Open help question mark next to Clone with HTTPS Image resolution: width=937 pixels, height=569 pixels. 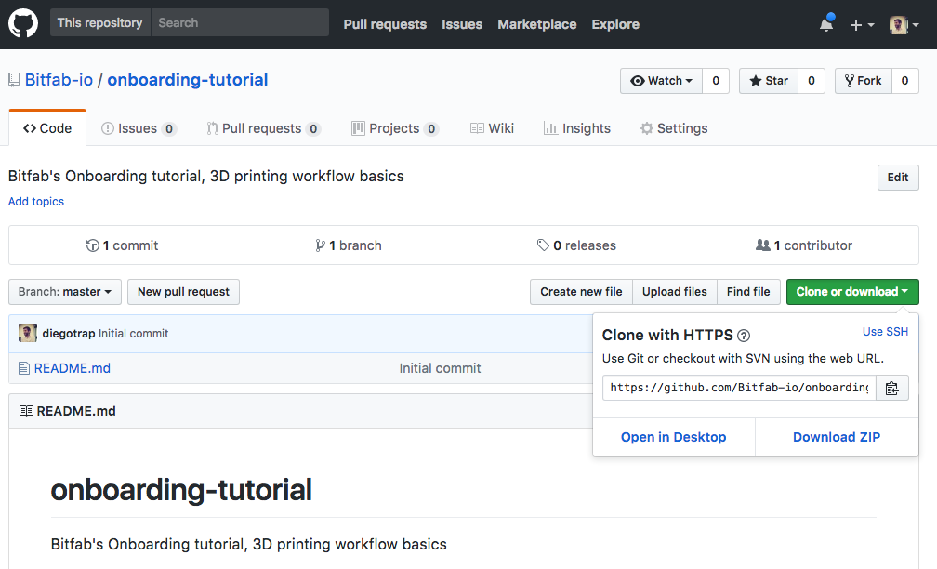tap(744, 336)
